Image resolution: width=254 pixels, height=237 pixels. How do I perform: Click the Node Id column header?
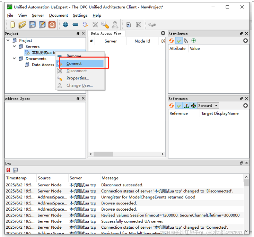tap(142, 41)
